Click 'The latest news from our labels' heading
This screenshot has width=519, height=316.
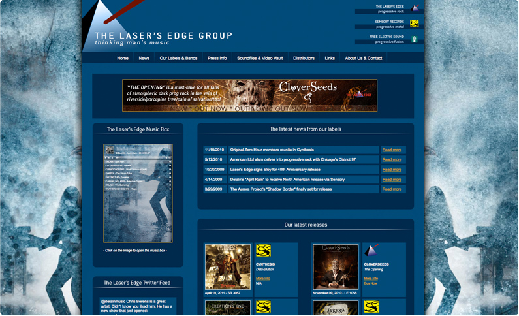click(x=306, y=129)
